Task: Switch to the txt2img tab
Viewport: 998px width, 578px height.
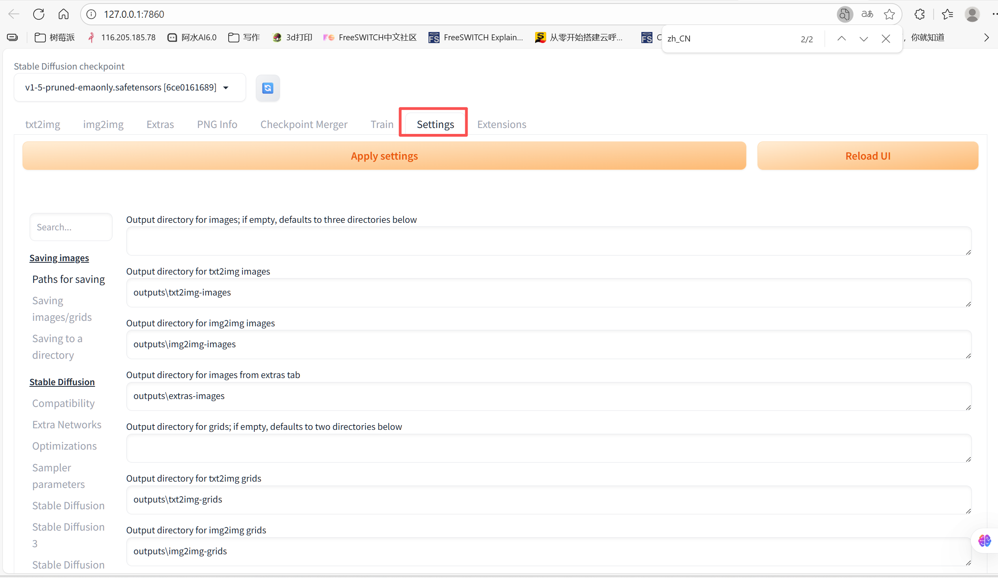Action: coord(42,124)
